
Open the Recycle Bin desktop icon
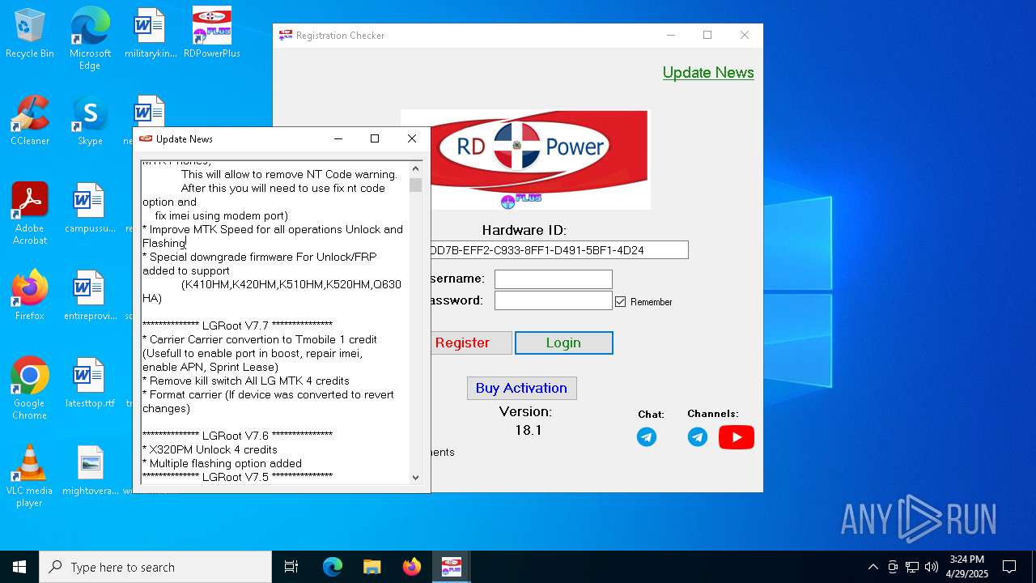click(x=30, y=34)
